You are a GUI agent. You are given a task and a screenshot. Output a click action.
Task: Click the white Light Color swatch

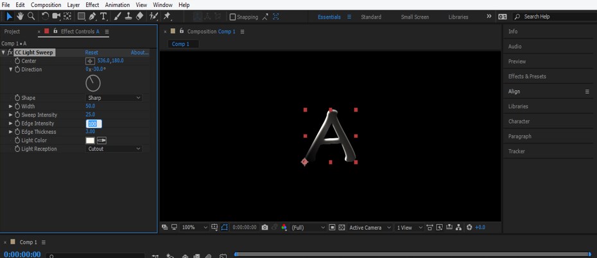90,140
